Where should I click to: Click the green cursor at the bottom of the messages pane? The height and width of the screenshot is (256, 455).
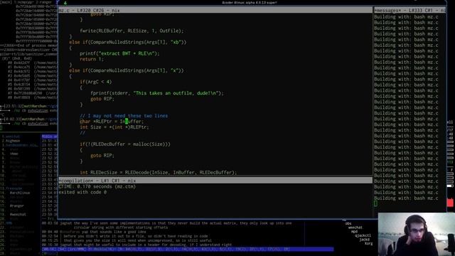(x=376, y=204)
